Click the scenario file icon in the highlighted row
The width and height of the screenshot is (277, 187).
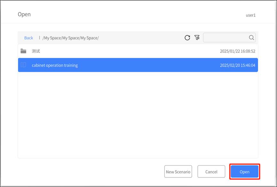23,65
